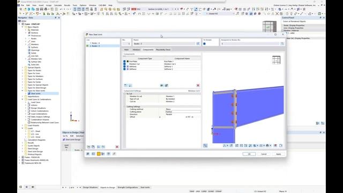Click the camera icon at Navigator bottom

[x=33, y=187]
